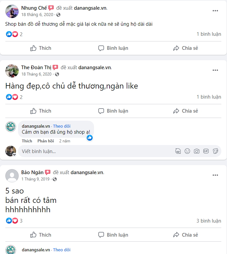Like Nhung Chế's review with Thích
Screen dimensions: 227x254
pyautogui.click(x=41, y=48)
